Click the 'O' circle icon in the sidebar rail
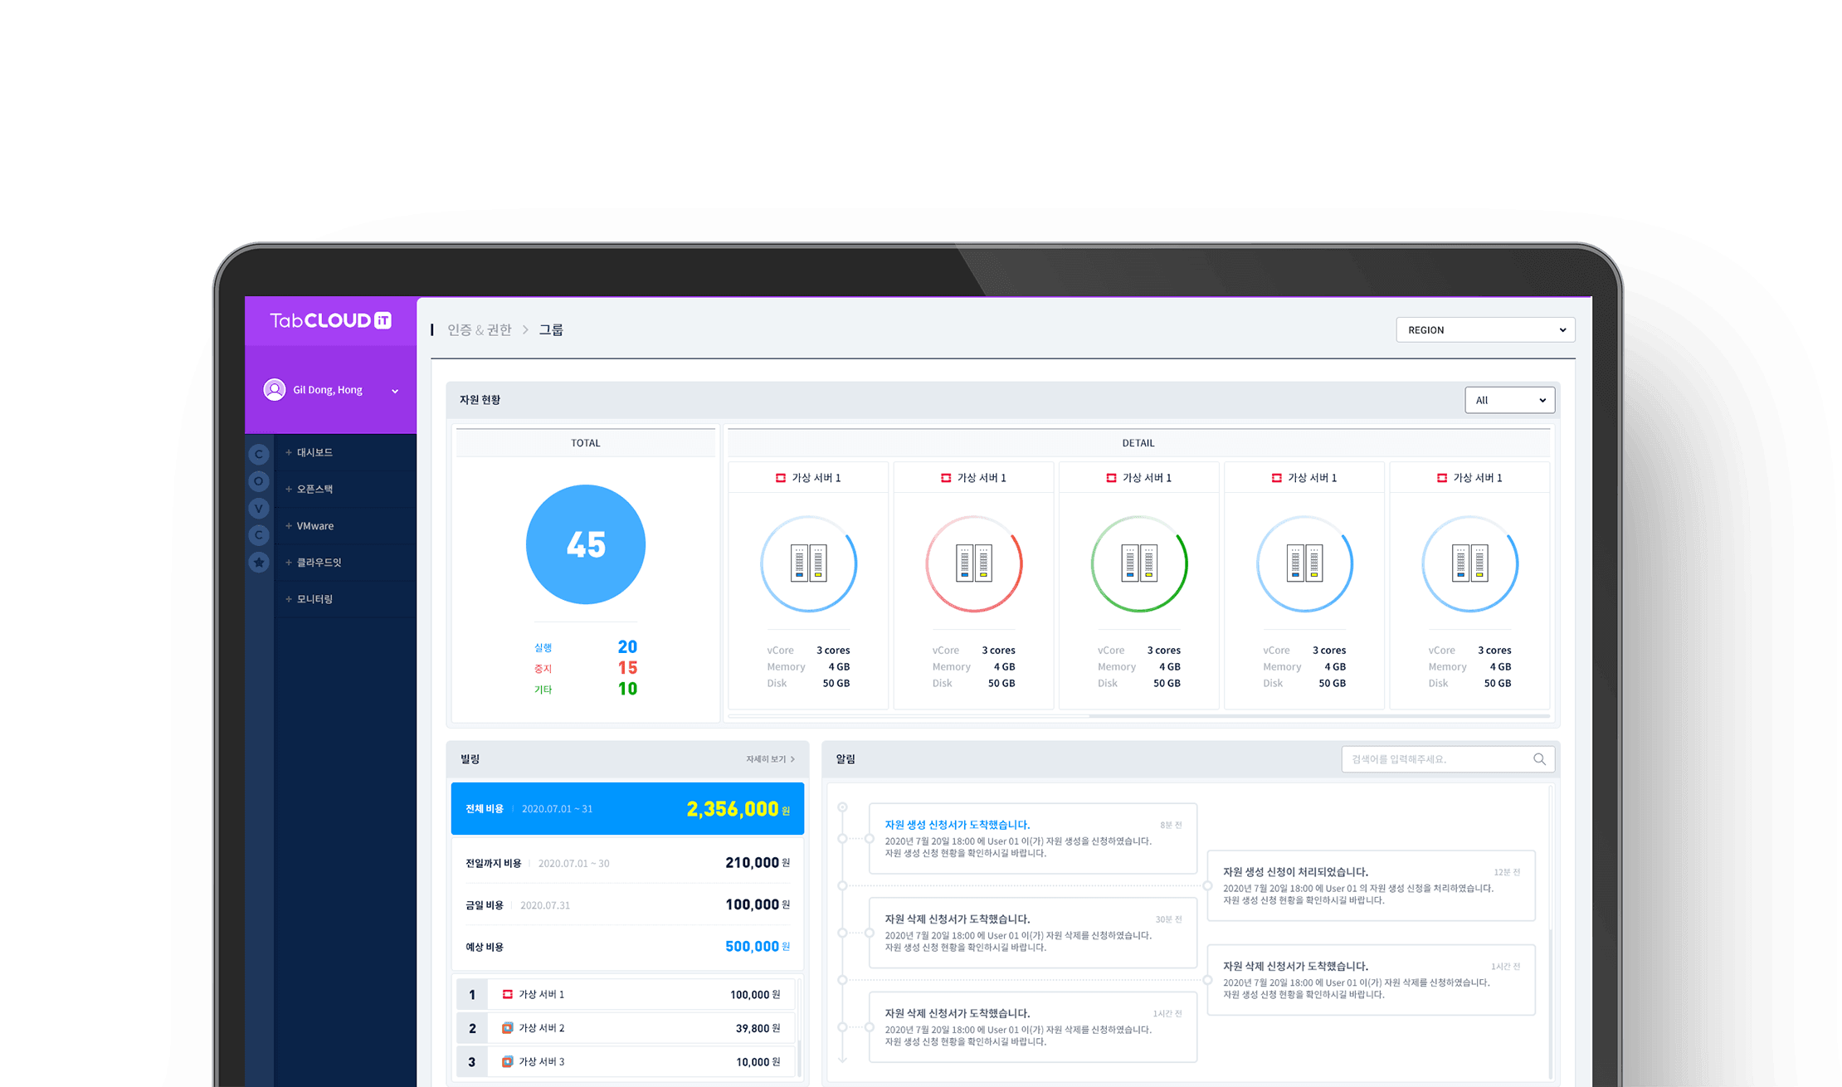This screenshot has width=1842, height=1087. (x=259, y=481)
